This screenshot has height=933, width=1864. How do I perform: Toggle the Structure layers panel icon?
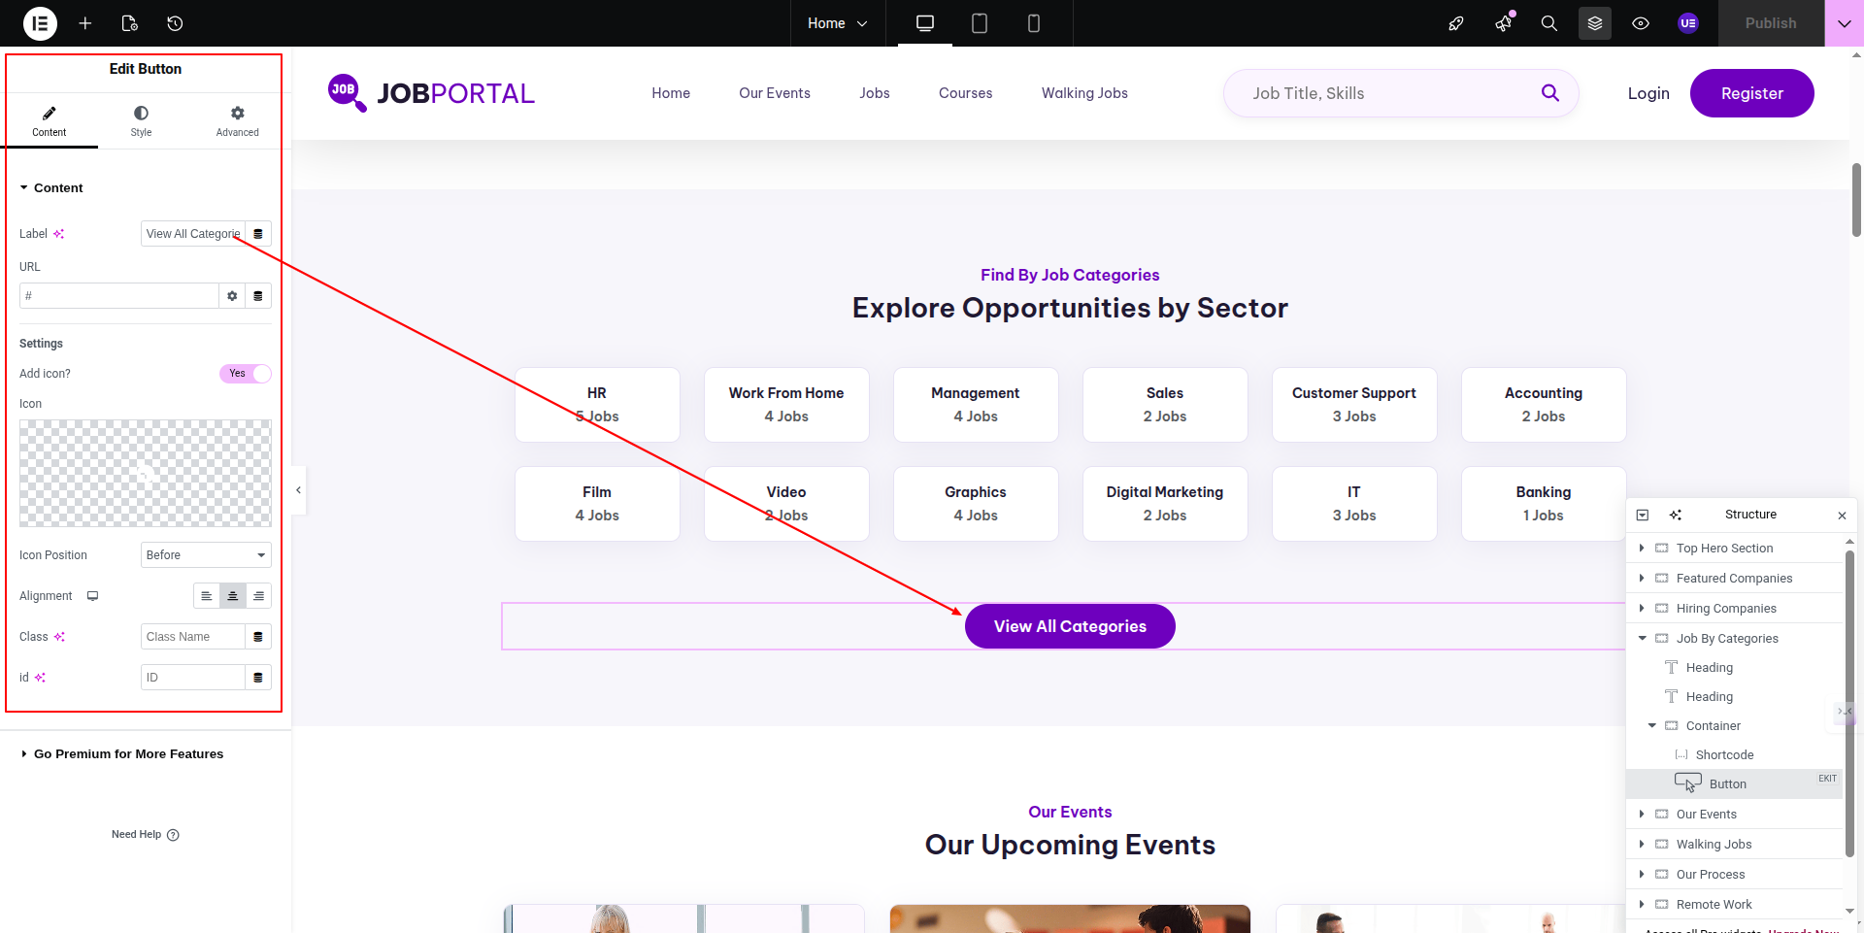[x=1594, y=23]
